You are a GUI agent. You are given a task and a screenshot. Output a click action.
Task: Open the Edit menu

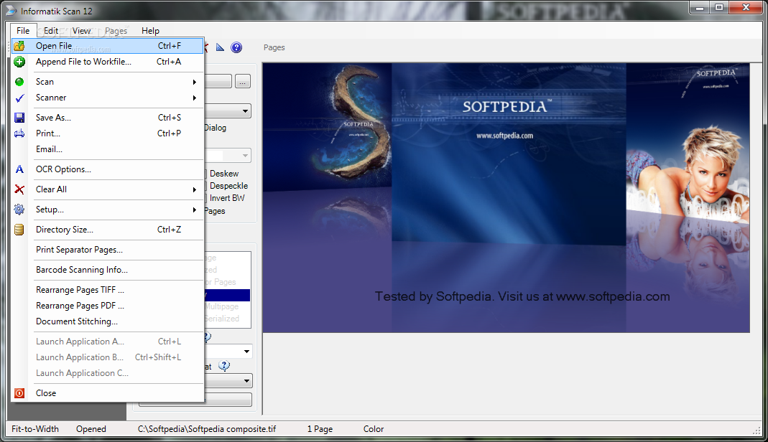point(51,30)
